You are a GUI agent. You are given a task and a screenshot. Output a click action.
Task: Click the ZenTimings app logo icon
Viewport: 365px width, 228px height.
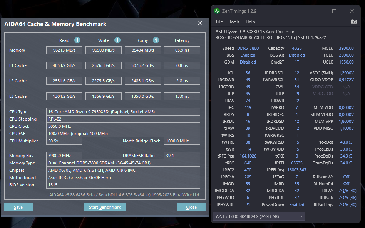(217, 11)
